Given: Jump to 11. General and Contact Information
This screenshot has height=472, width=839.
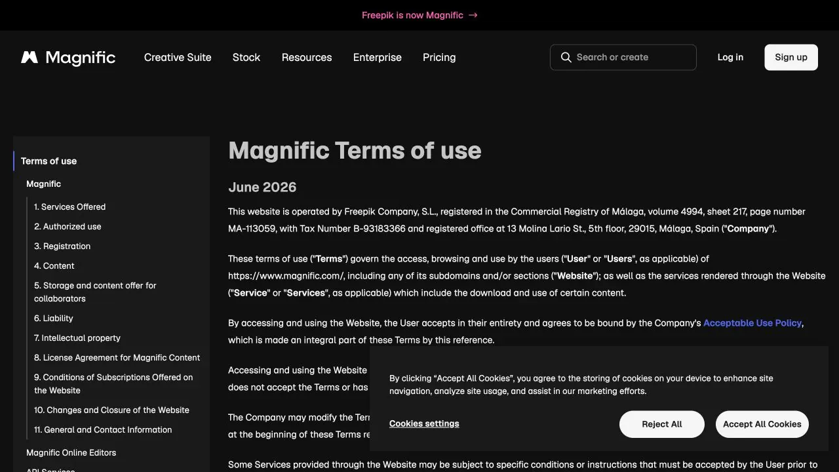Looking at the screenshot, I should point(103,430).
